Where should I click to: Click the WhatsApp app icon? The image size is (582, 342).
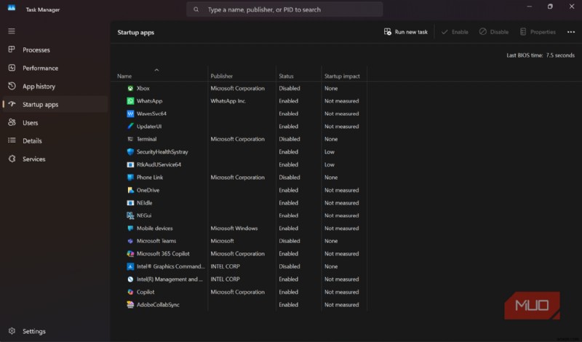tap(130, 101)
